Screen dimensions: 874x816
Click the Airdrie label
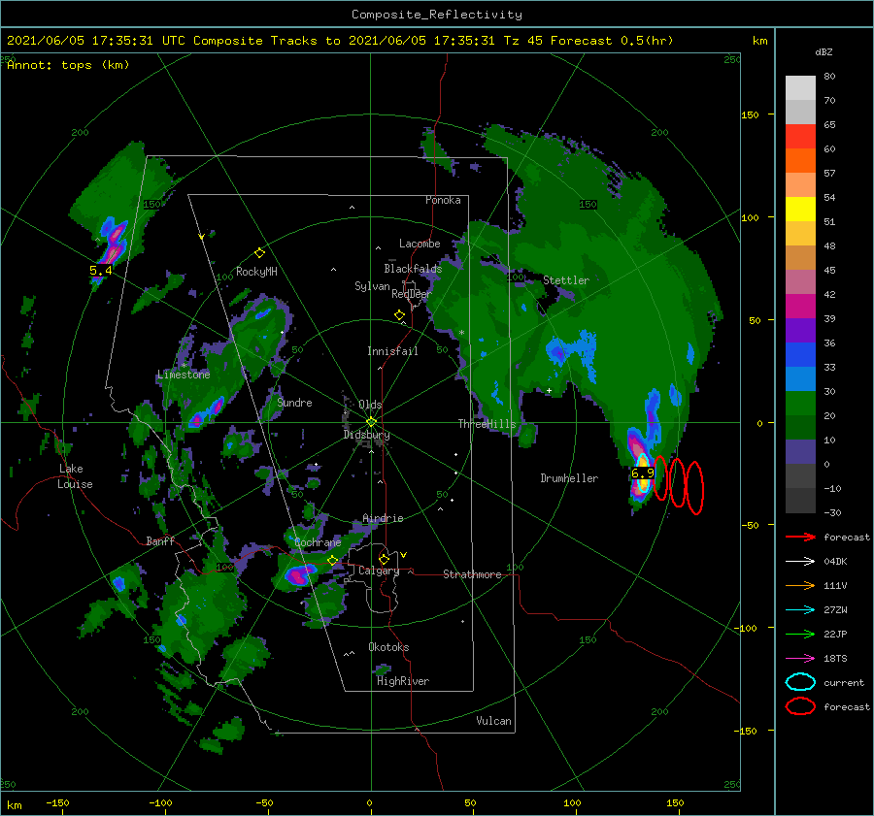coord(383,518)
